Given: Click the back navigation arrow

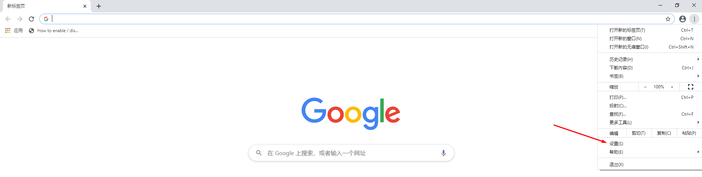Looking at the screenshot, I should tap(8, 19).
